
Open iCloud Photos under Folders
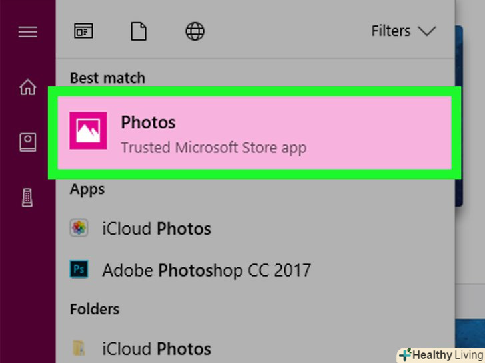(x=157, y=348)
